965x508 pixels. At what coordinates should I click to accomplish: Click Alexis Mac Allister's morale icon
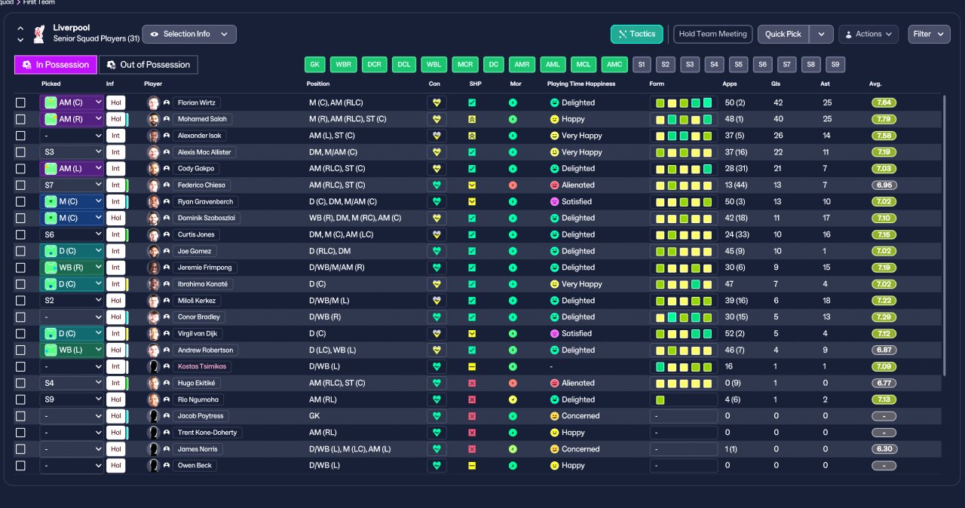(x=513, y=152)
